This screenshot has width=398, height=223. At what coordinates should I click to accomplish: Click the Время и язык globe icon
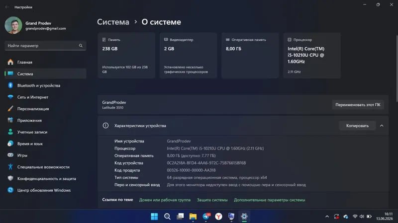10,144
